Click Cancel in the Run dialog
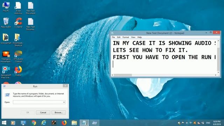 click(43, 113)
